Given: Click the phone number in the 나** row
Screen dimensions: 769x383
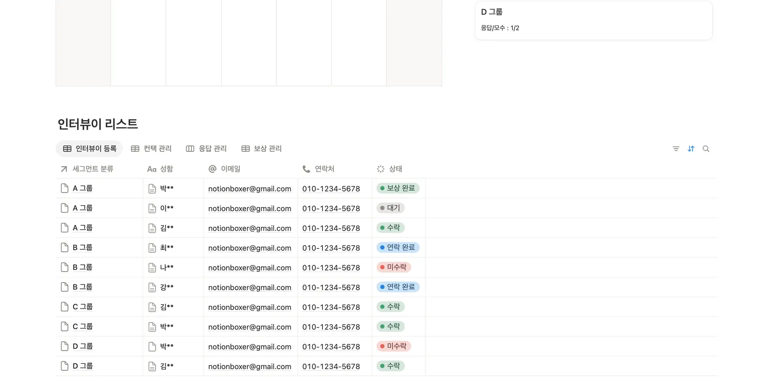Looking at the screenshot, I should [331, 268].
